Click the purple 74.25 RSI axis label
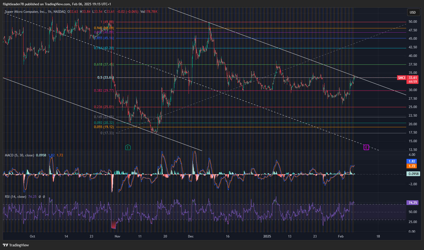Image resolution: width=424 pixels, height=250 pixels. coord(413,203)
